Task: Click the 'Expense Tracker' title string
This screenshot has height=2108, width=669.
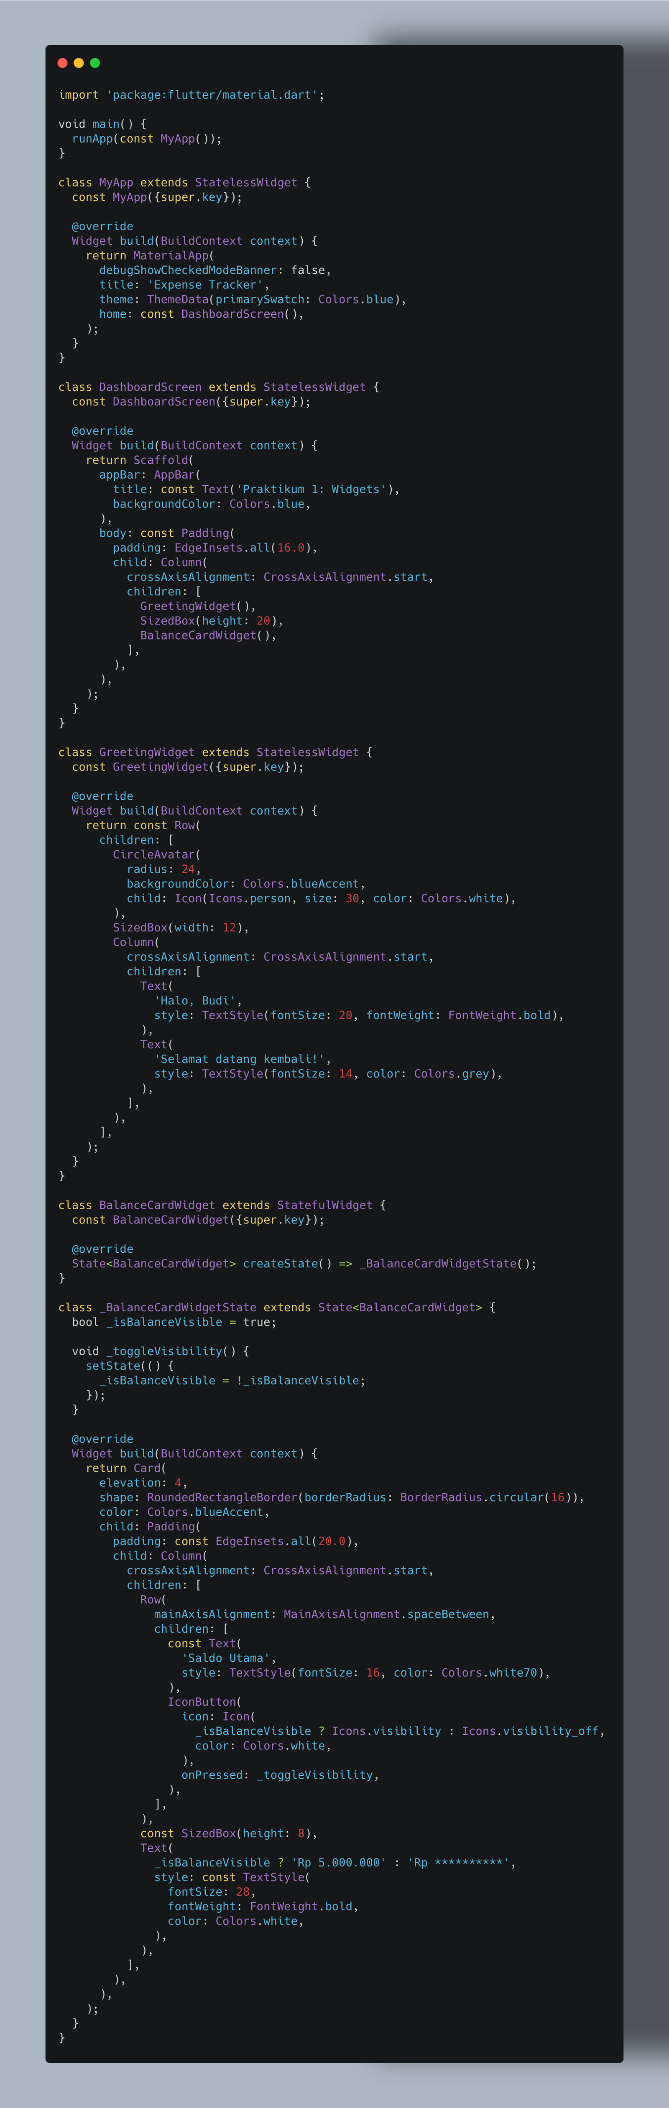Action: (206, 285)
